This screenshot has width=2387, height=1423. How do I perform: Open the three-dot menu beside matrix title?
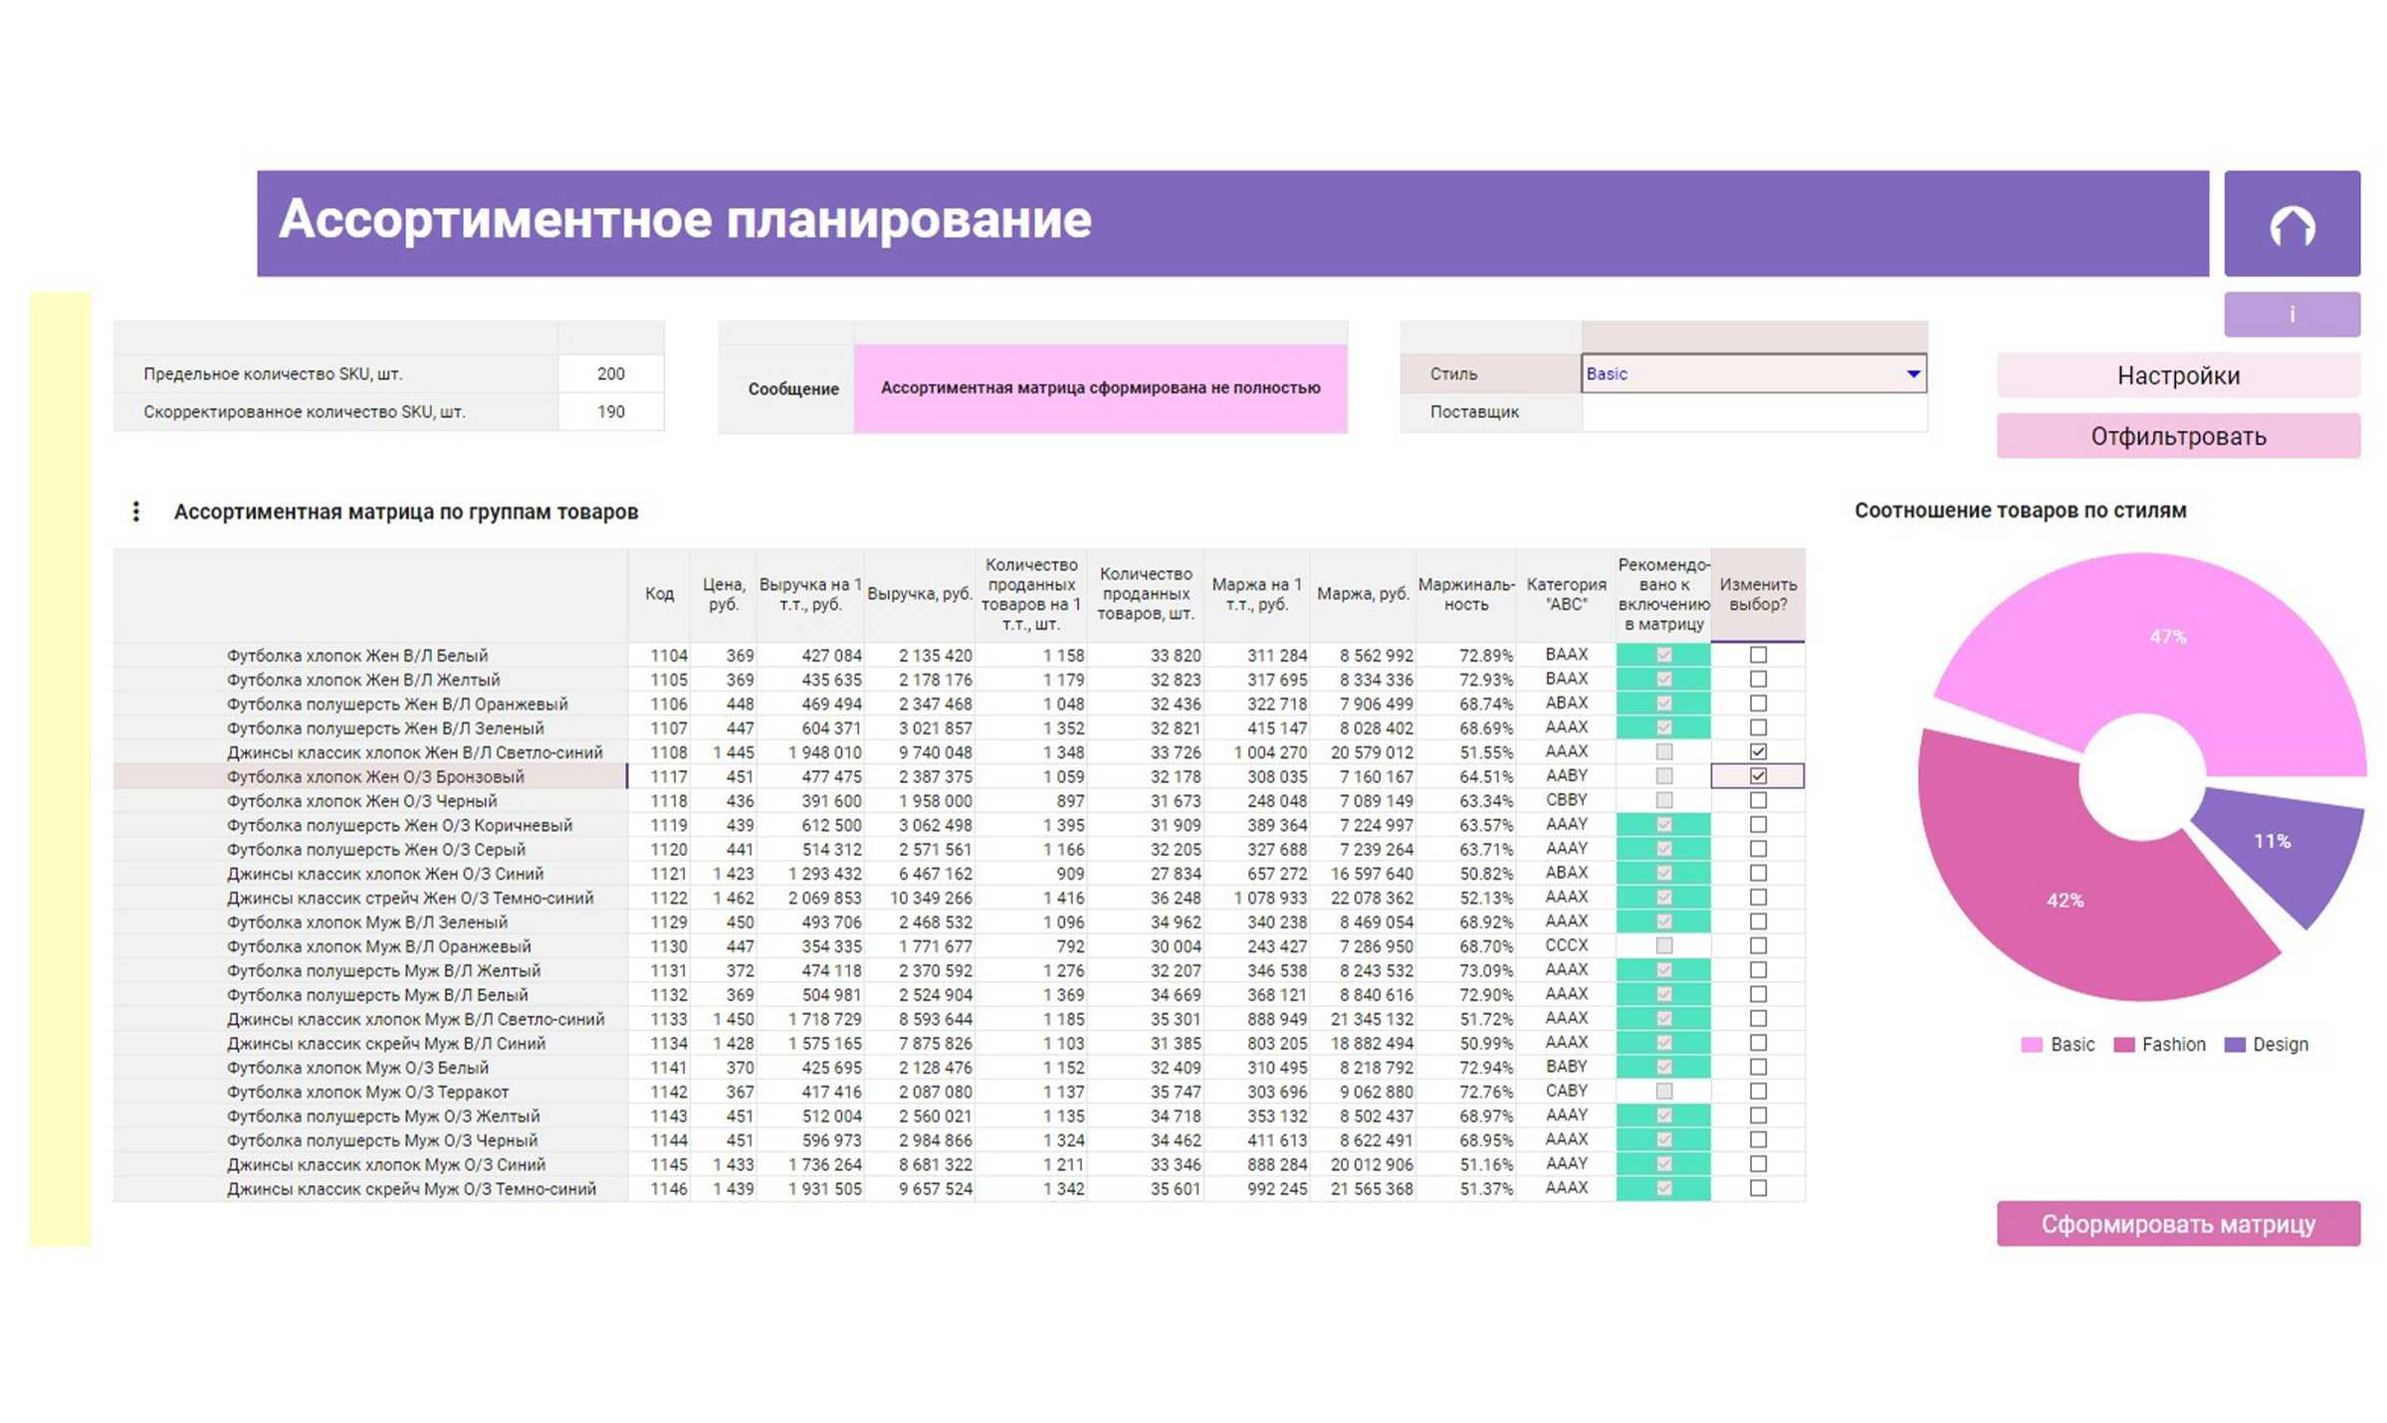coord(136,511)
